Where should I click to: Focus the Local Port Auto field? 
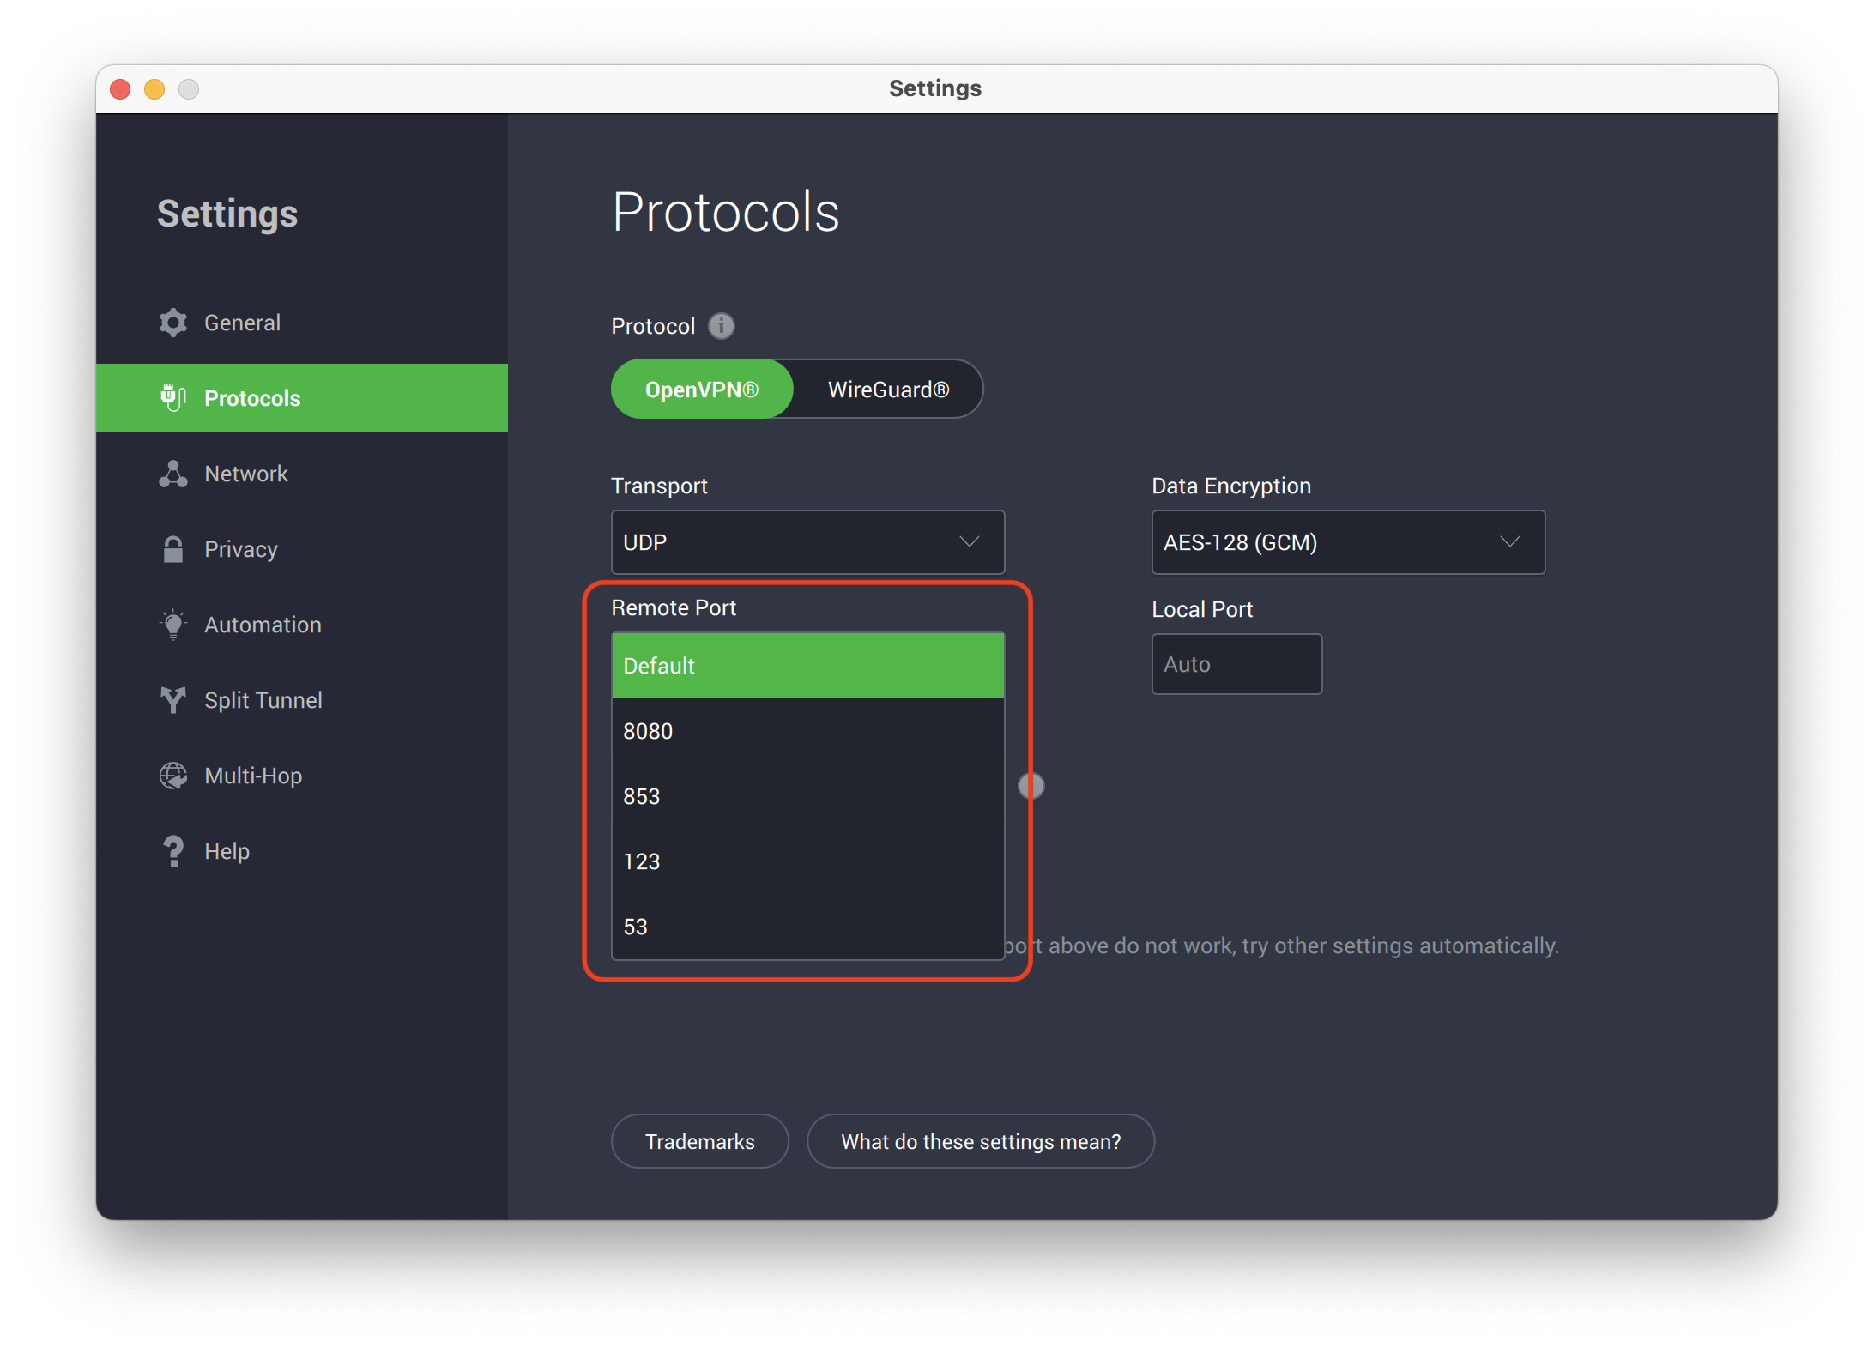1236,664
